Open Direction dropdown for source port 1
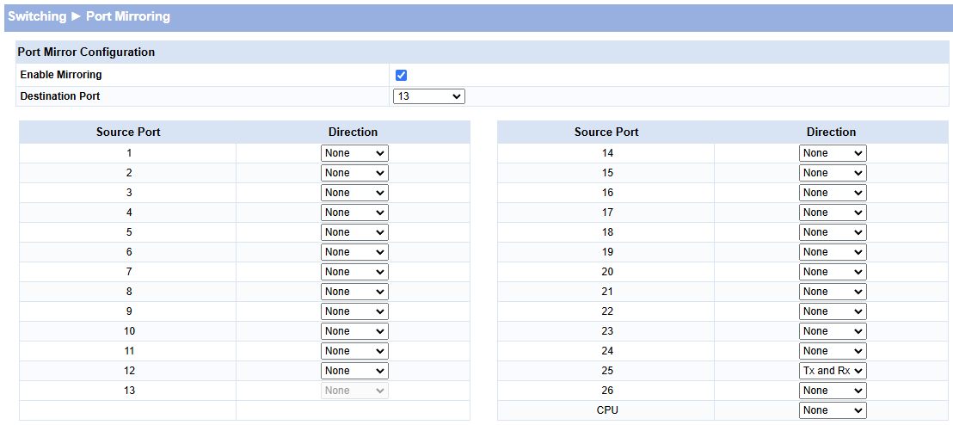Viewport: 953px width, 425px height. coord(354,153)
